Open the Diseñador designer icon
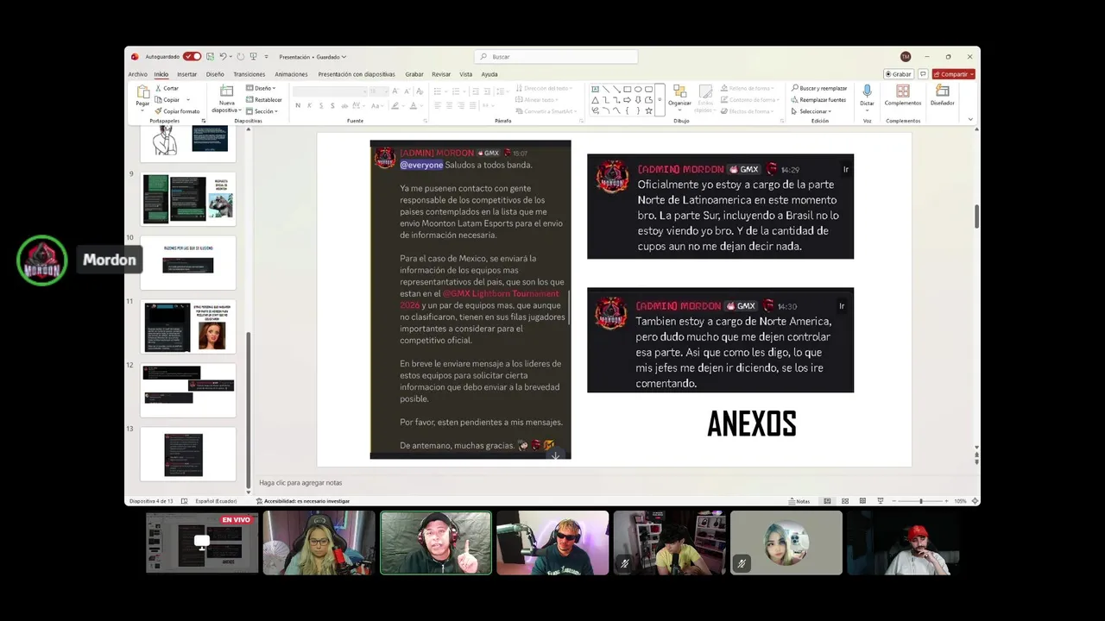 [x=943, y=91]
